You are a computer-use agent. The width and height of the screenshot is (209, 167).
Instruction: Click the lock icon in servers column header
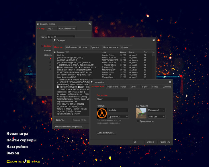(x=55, y=52)
